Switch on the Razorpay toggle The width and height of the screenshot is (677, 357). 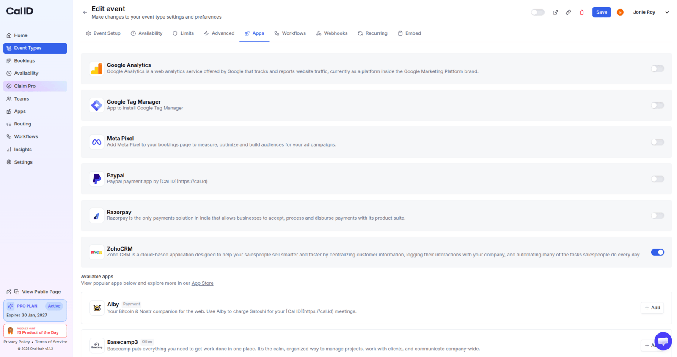pyautogui.click(x=658, y=215)
